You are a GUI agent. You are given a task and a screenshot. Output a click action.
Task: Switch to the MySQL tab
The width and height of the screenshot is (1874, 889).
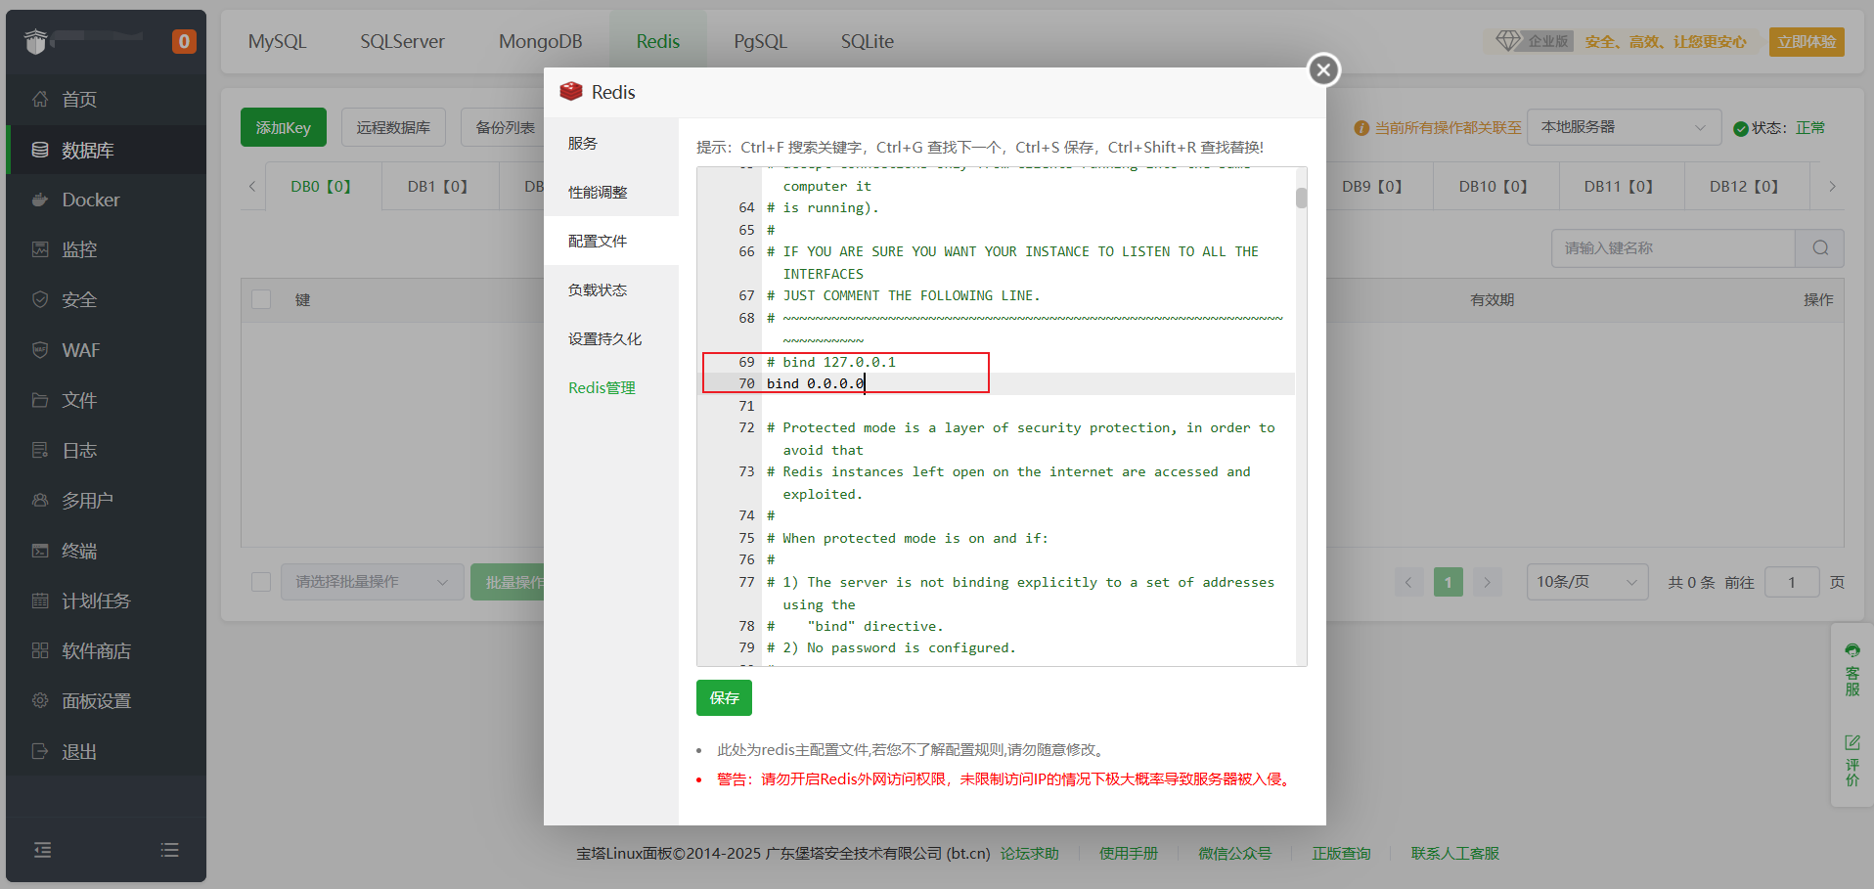pos(277,41)
